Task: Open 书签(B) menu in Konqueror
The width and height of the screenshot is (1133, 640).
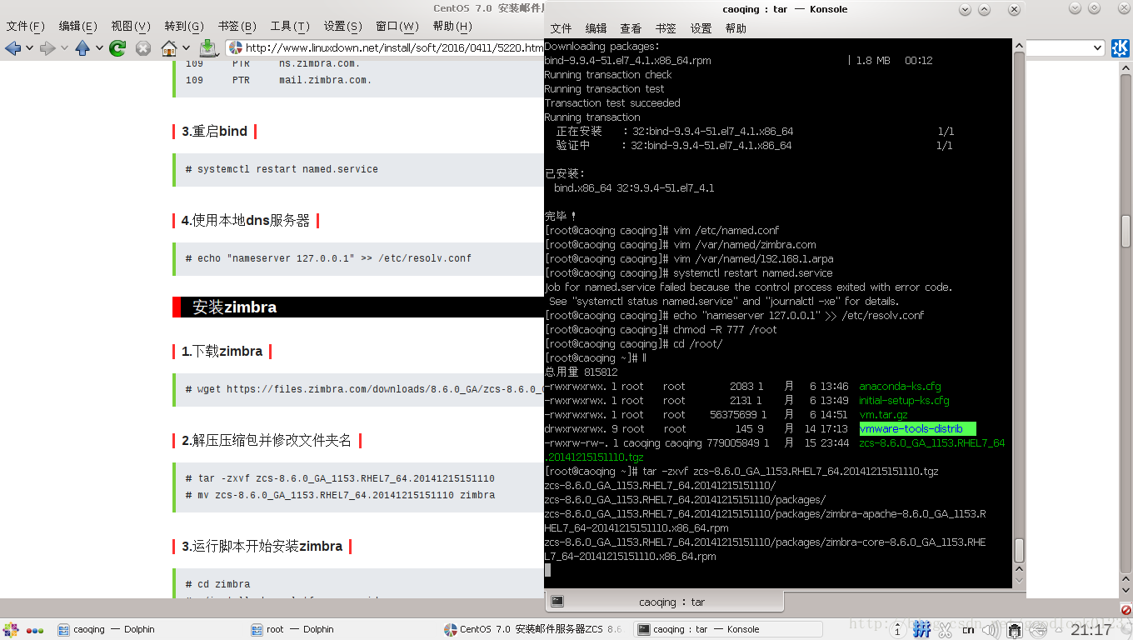Action: tap(237, 27)
